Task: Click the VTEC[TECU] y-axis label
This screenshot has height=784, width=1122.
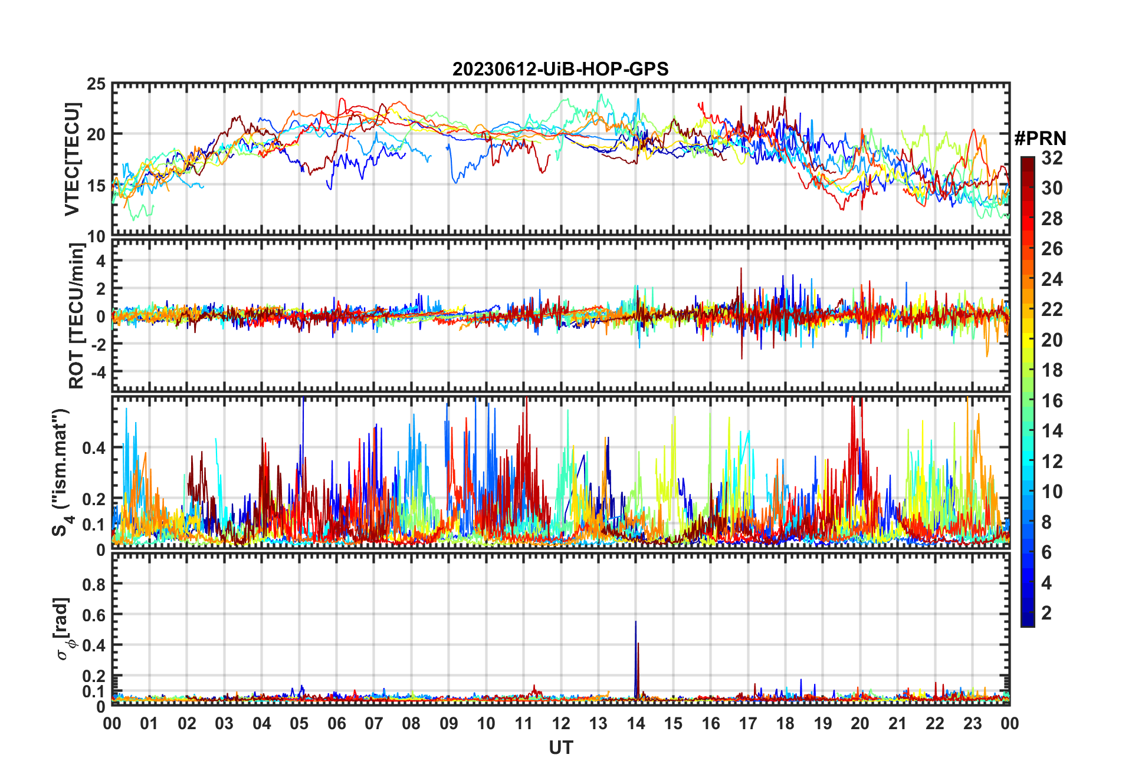Action: click(x=72, y=160)
